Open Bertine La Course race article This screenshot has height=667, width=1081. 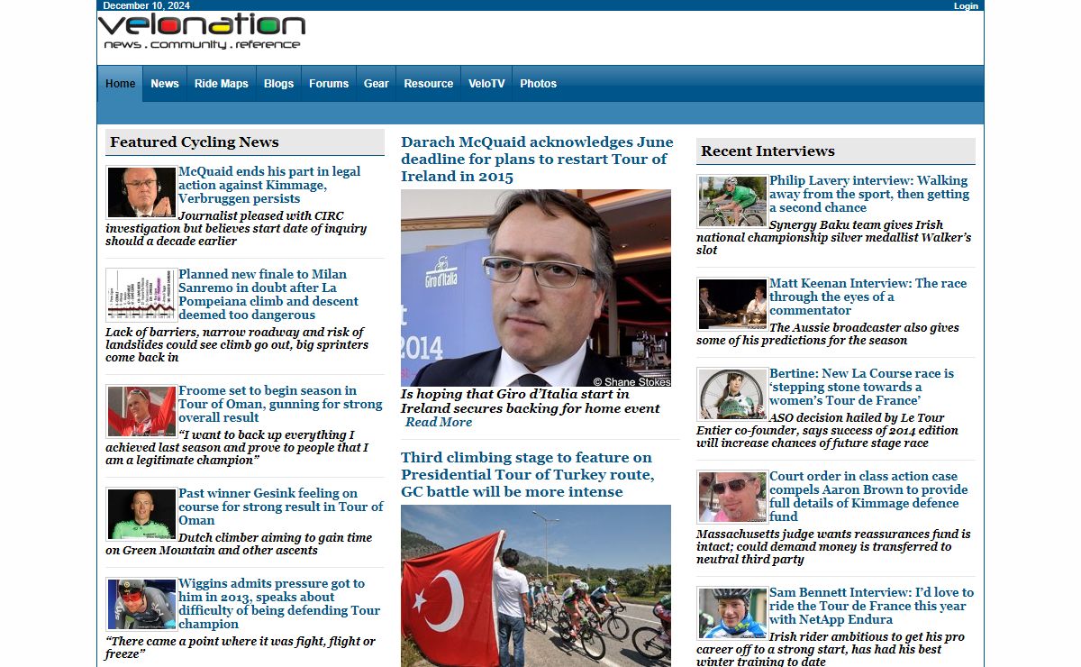click(861, 387)
